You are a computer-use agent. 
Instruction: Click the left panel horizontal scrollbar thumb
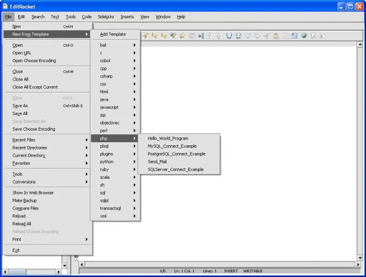17,272
